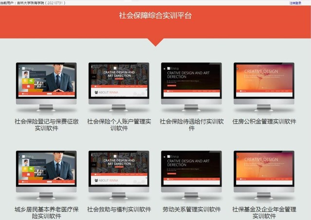Screen dimensions: 311x220
Task: Click 社会救助与福利实训软件 text label
Action: point(119,210)
